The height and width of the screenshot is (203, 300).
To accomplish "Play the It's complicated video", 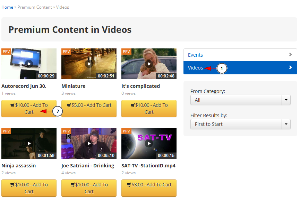I will coord(149,64).
